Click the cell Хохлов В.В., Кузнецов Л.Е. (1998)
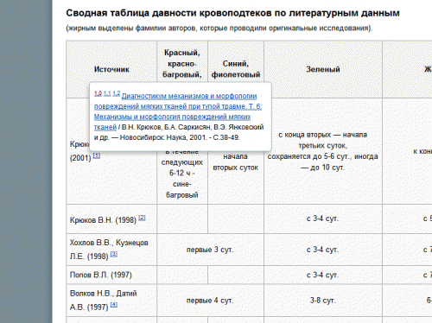The width and height of the screenshot is (432, 323). click(x=111, y=250)
